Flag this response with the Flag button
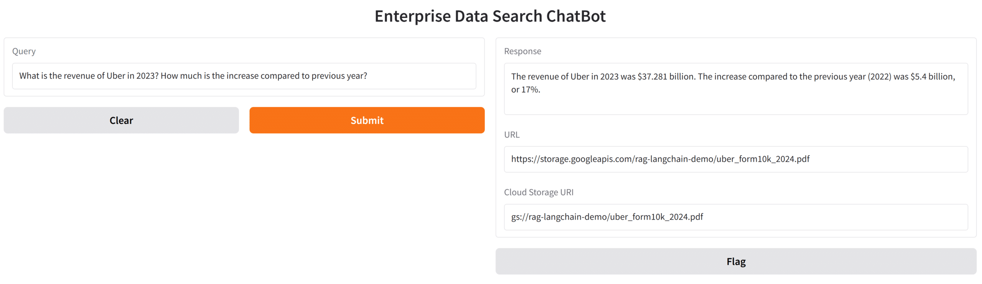Viewport: 982px width, 284px height. (x=735, y=261)
